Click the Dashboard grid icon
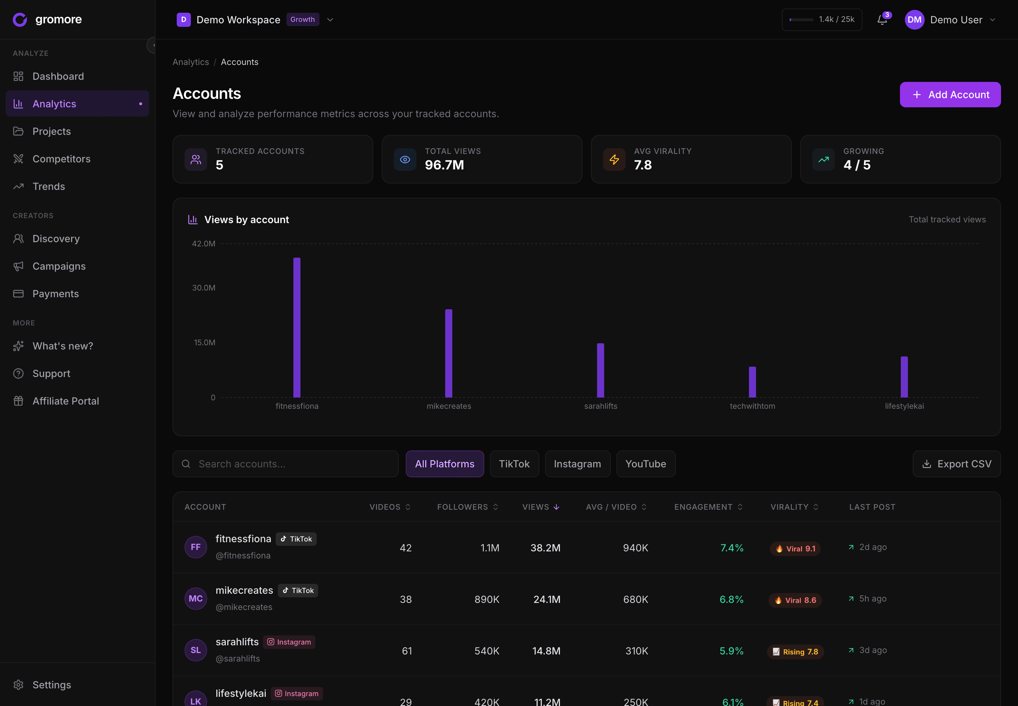This screenshot has height=706, width=1018. point(18,76)
